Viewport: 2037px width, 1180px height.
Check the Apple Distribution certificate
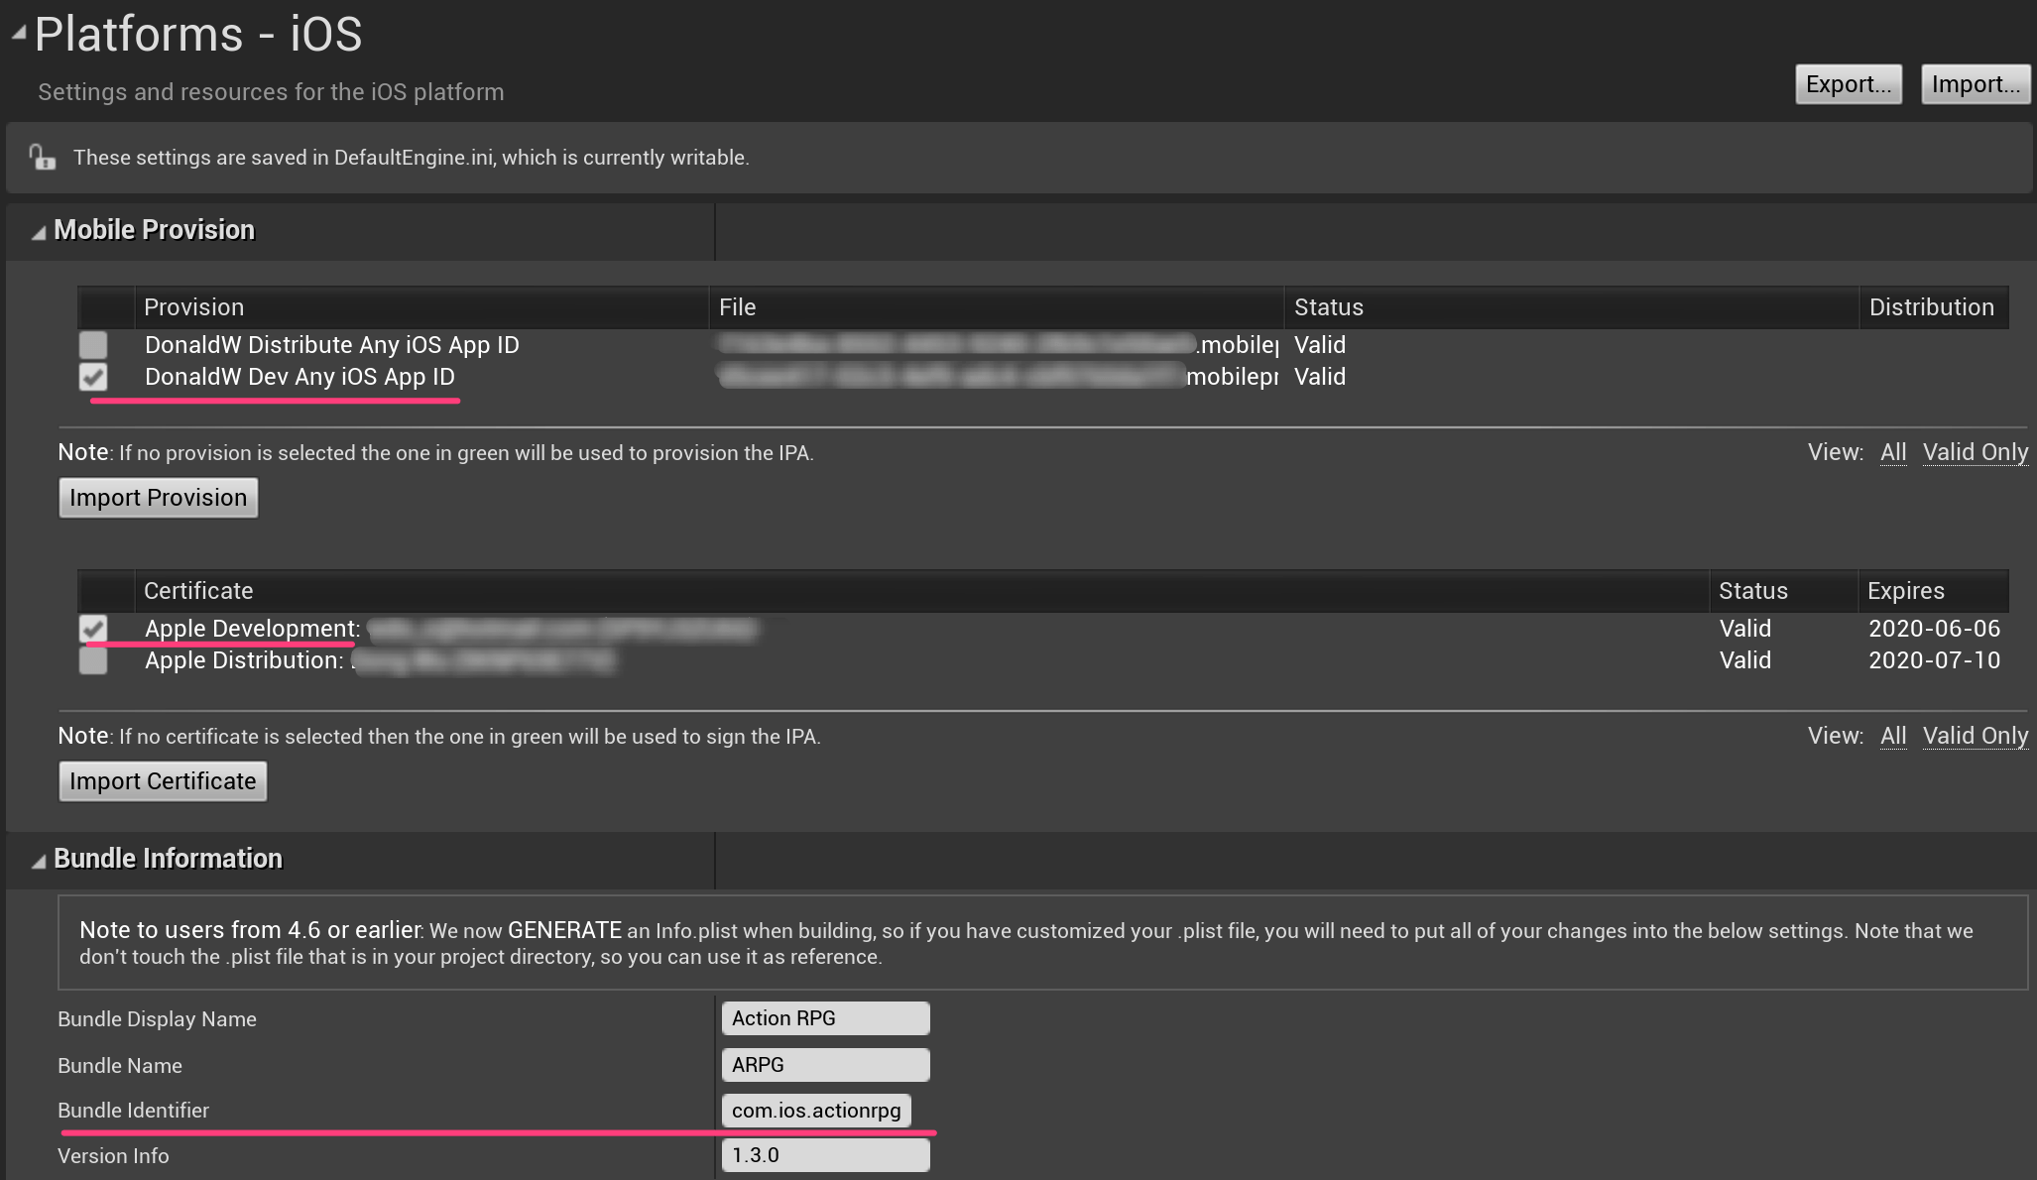pyautogui.click(x=93, y=660)
